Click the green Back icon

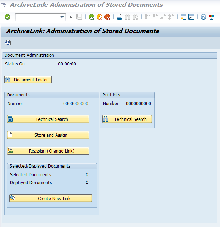click(92, 17)
